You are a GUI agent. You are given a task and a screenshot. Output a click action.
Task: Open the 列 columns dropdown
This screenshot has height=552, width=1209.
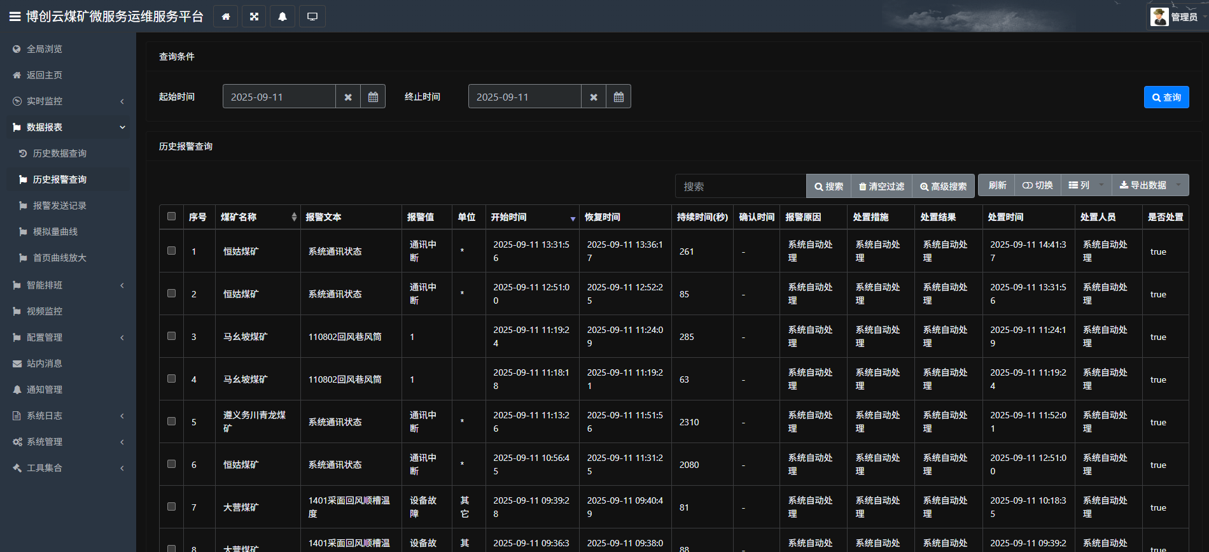point(1086,185)
